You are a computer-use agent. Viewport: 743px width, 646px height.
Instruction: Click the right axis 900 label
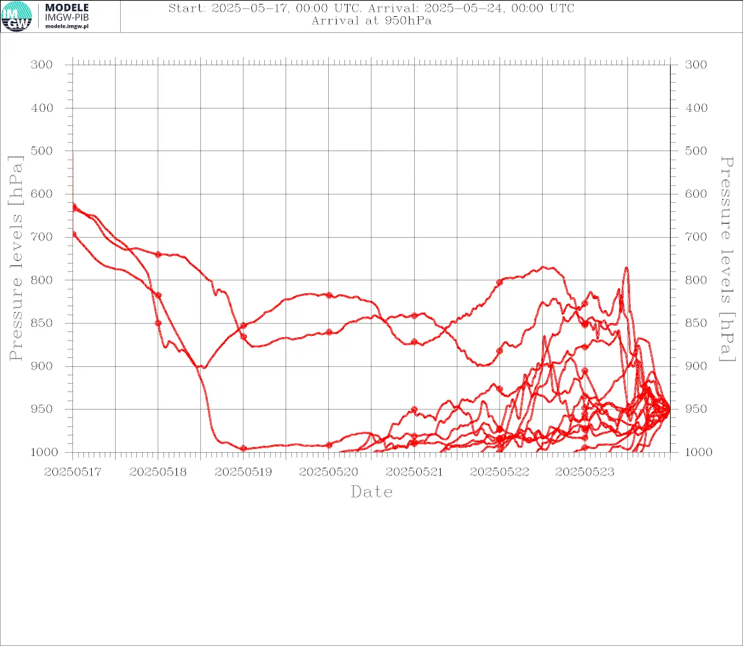(696, 366)
